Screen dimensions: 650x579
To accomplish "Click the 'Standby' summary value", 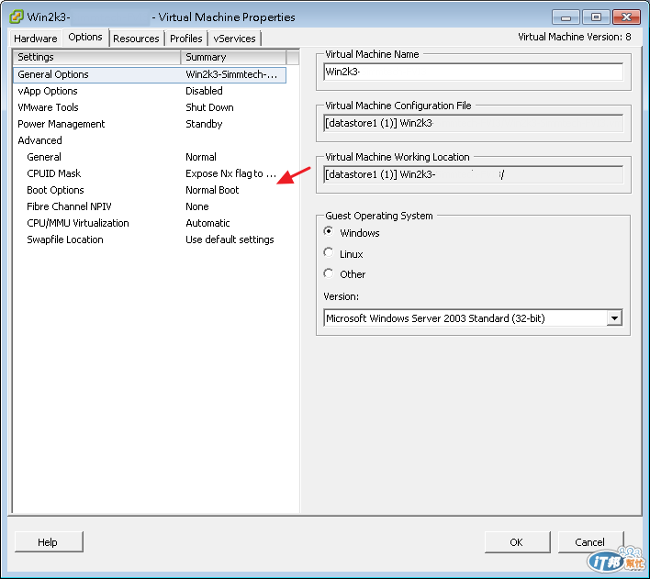I will tap(204, 124).
